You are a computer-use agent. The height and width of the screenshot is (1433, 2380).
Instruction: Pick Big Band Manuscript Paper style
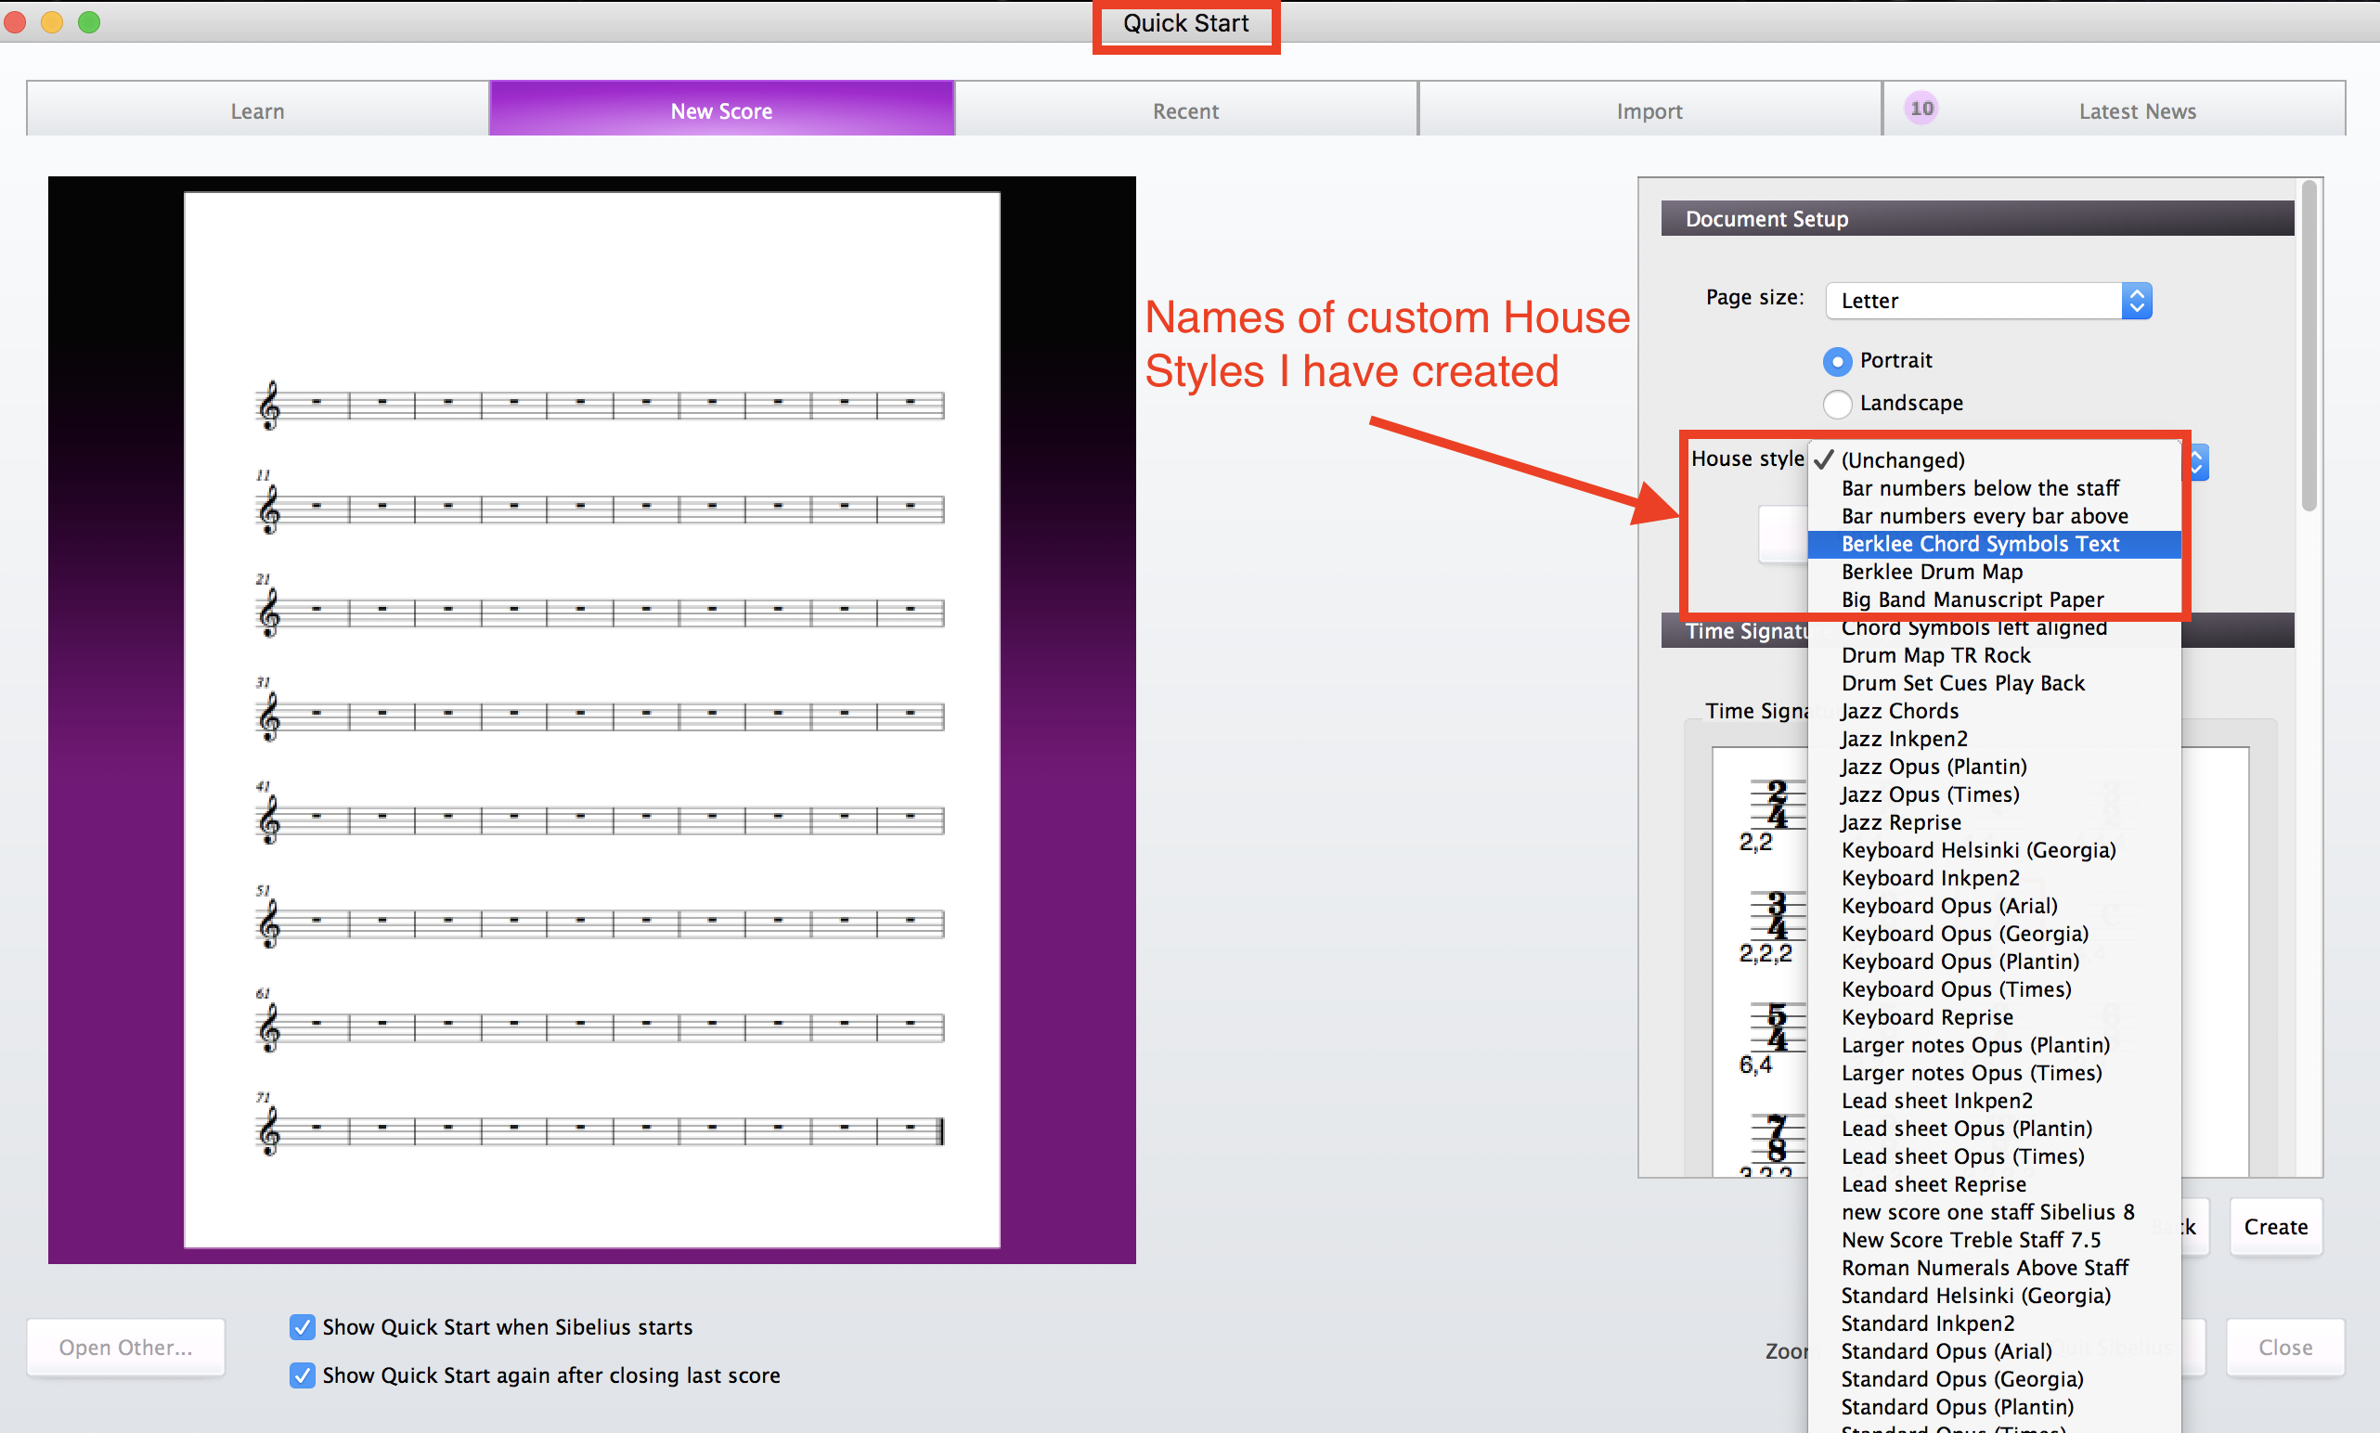pyautogui.click(x=1972, y=599)
